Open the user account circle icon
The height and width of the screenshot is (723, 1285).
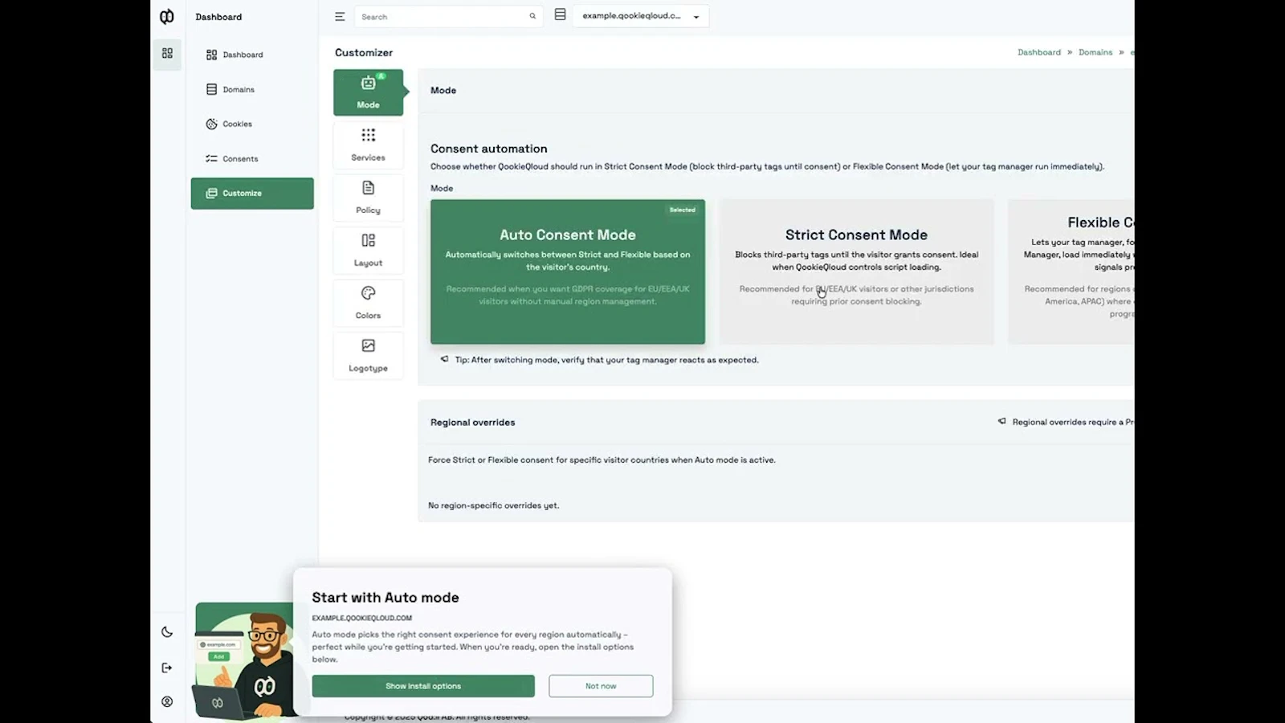[167, 701]
